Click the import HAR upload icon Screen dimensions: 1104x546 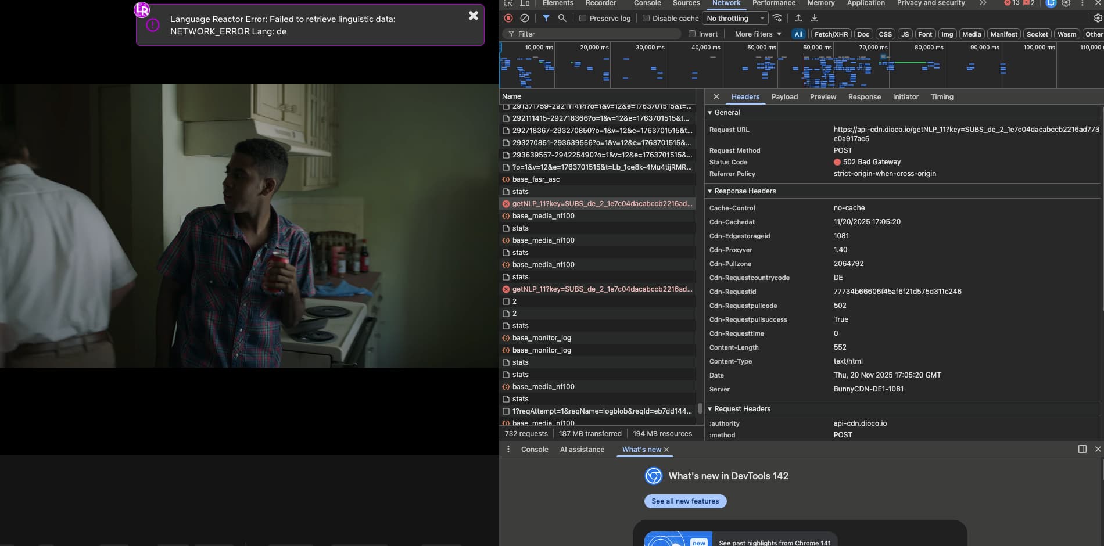coord(798,18)
